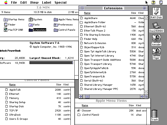Select the Fonts folder icon

31,25
